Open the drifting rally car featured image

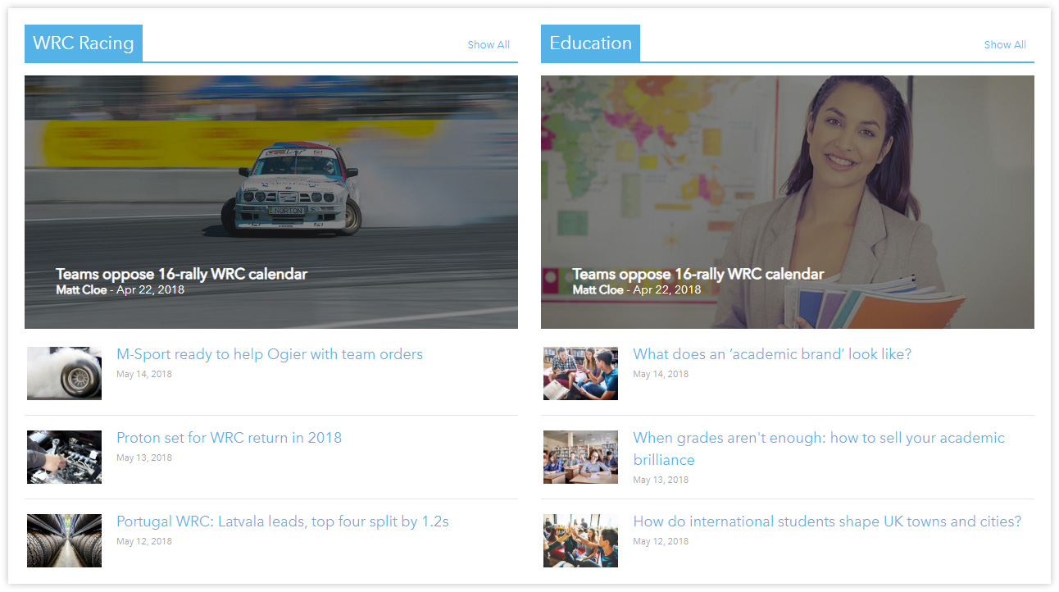[x=271, y=202]
